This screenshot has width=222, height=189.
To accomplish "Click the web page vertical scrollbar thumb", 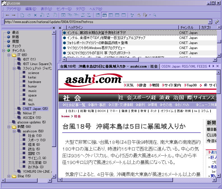I will 218,84.
